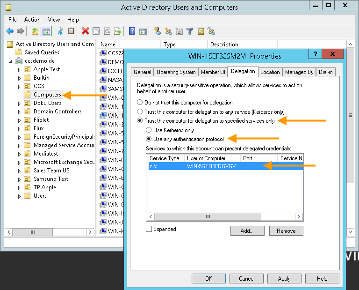359x290 pixels.
Task: Switch to the General tab
Action: (143, 72)
